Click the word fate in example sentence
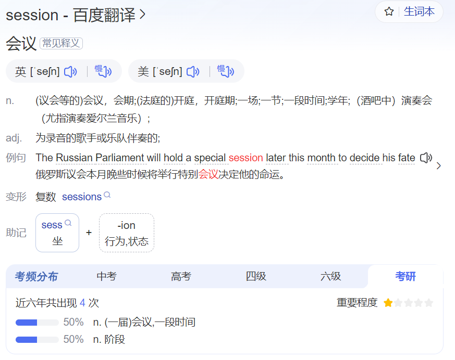Screen dimensions: 455x360 (x=407, y=158)
